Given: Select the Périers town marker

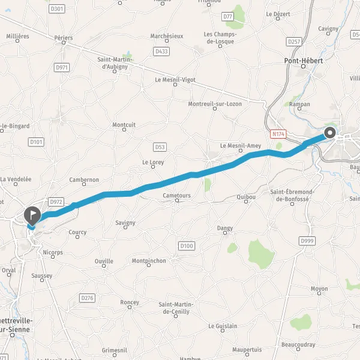Looking at the screenshot, I should pyautogui.click(x=64, y=43).
